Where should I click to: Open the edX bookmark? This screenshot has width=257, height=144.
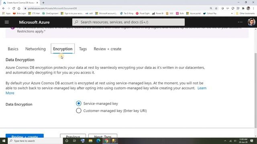click(x=89, y=13)
